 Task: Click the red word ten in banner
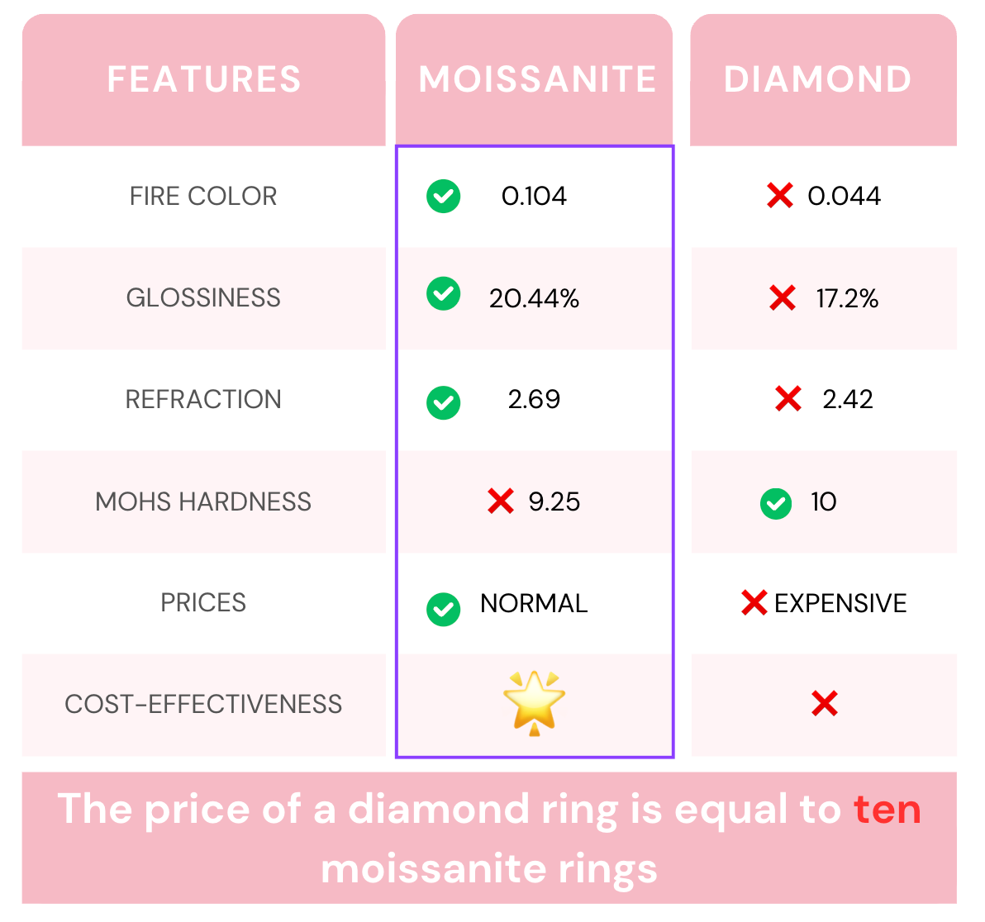887,810
